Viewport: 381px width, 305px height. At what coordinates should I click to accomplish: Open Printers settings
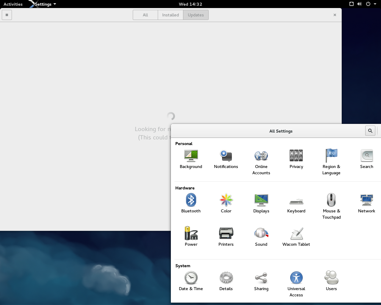[226, 237]
